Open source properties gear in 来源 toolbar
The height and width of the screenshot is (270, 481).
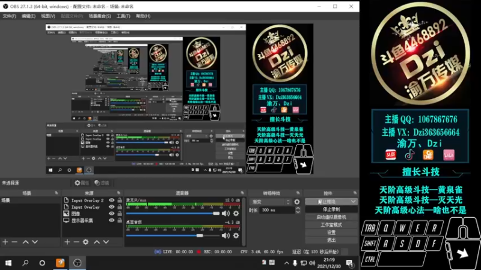(x=85, y=242)
